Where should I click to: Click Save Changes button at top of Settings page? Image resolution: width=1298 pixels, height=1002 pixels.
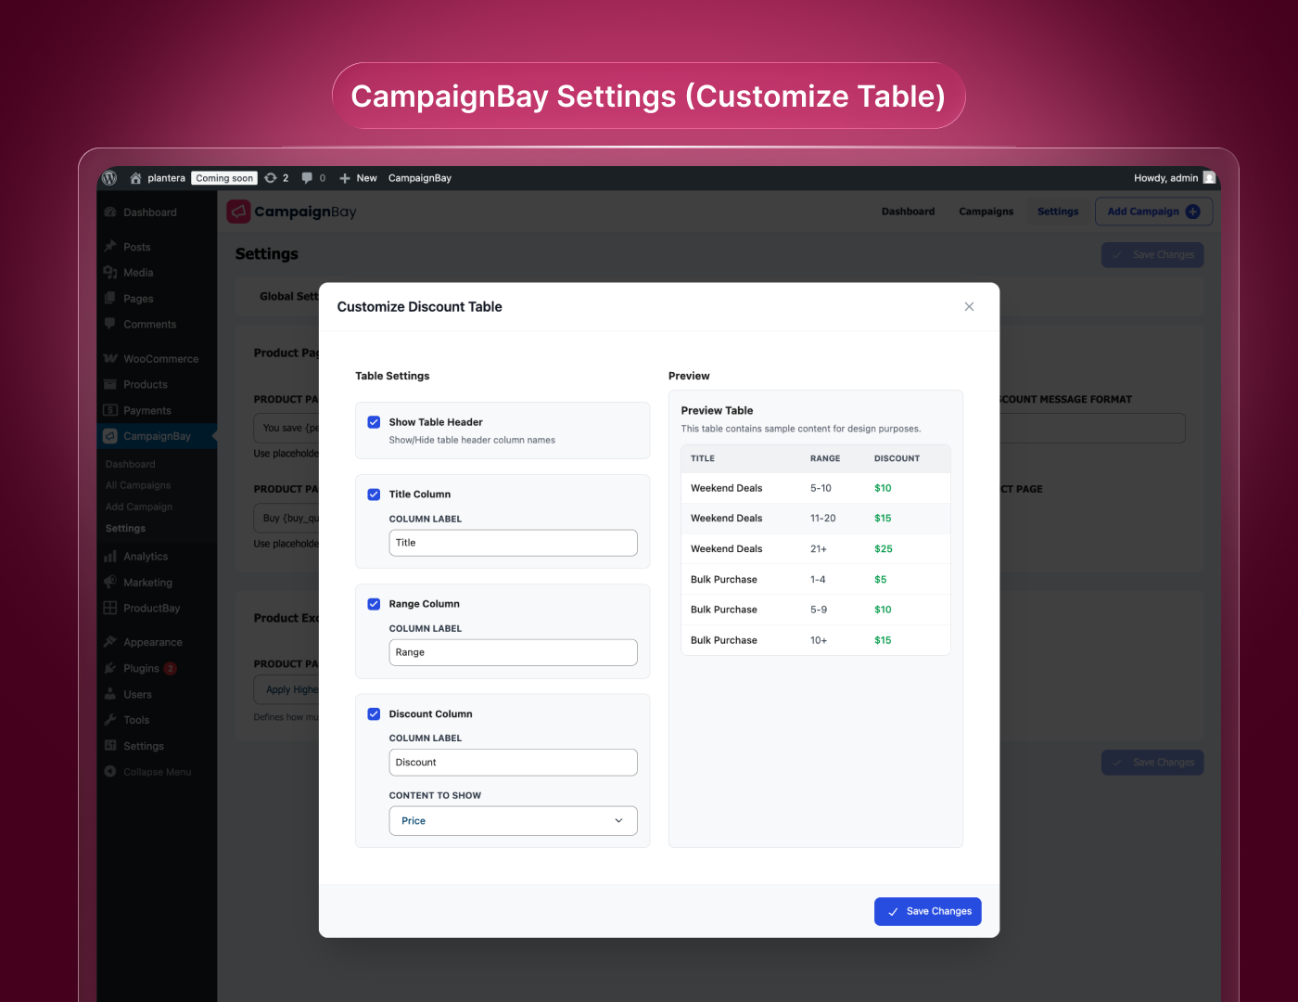point(1152,255)
